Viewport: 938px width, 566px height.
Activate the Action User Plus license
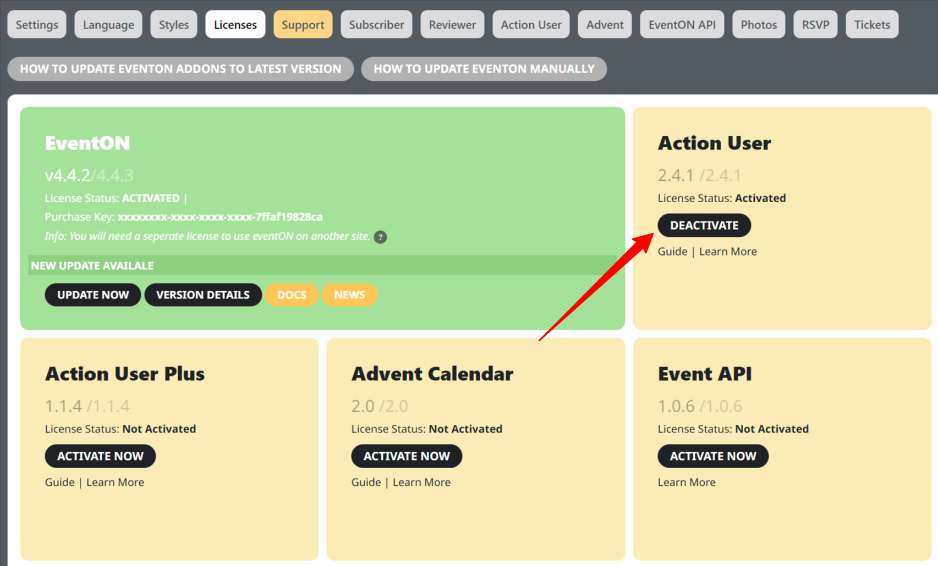pos(100,456)
